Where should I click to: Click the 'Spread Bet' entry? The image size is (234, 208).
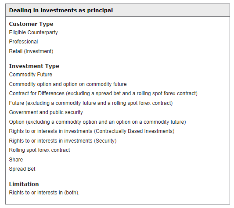tap(22, 169)
